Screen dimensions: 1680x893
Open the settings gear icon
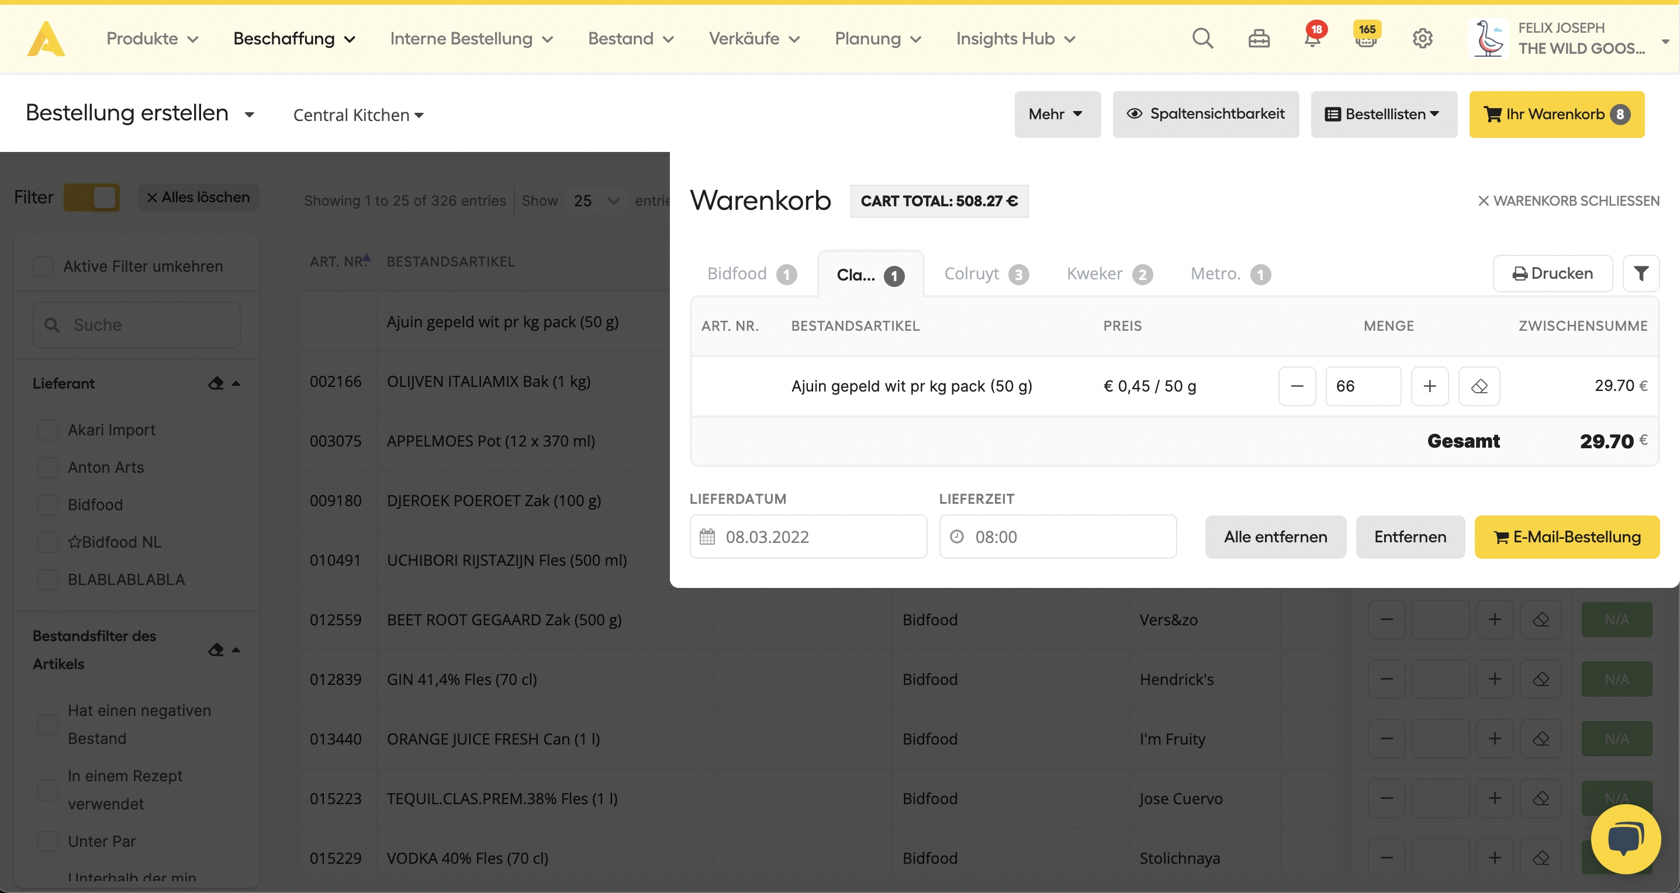[1422, 39]
